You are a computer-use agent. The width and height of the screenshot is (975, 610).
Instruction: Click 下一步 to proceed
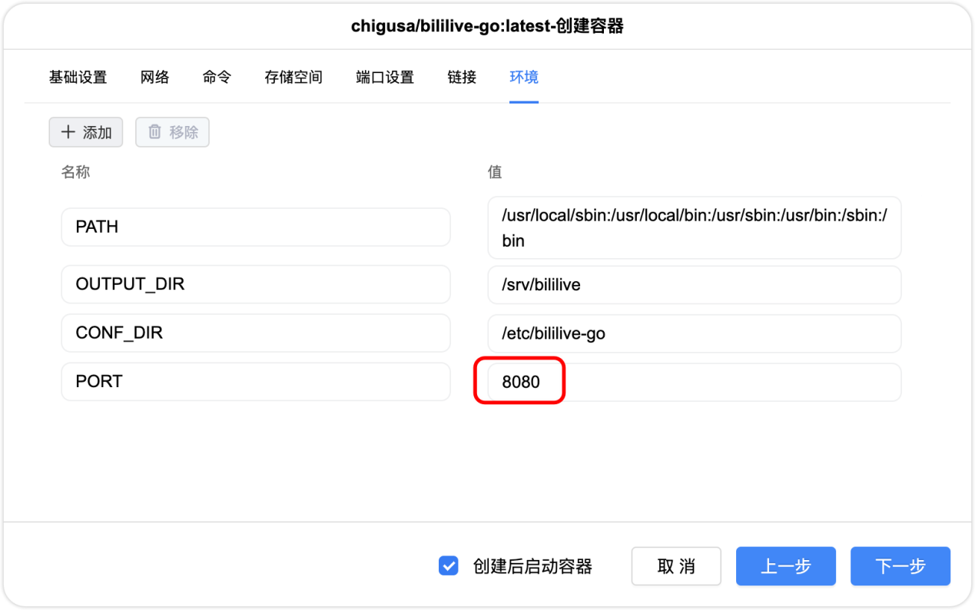(x=900, y=566)
